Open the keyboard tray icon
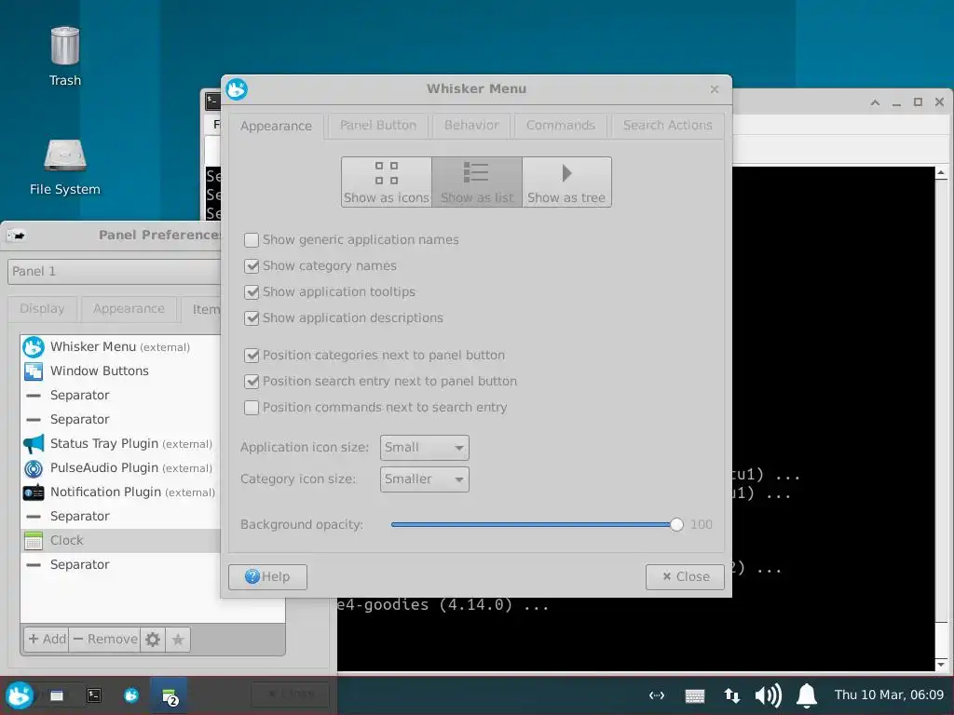 tap(694, 695)
